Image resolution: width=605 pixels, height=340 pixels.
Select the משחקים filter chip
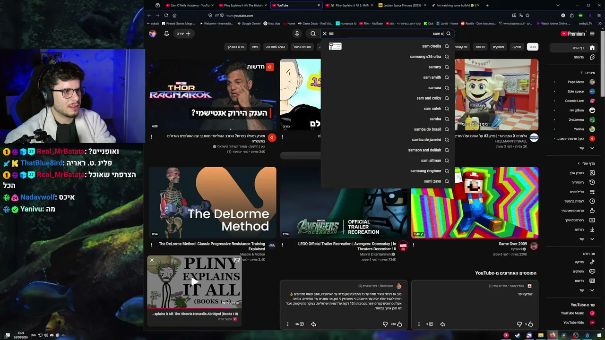[x=499, y=47]
